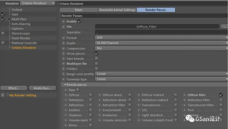
Task: Toggle the Multi-Pass checkbox
Action: [3, 19]
